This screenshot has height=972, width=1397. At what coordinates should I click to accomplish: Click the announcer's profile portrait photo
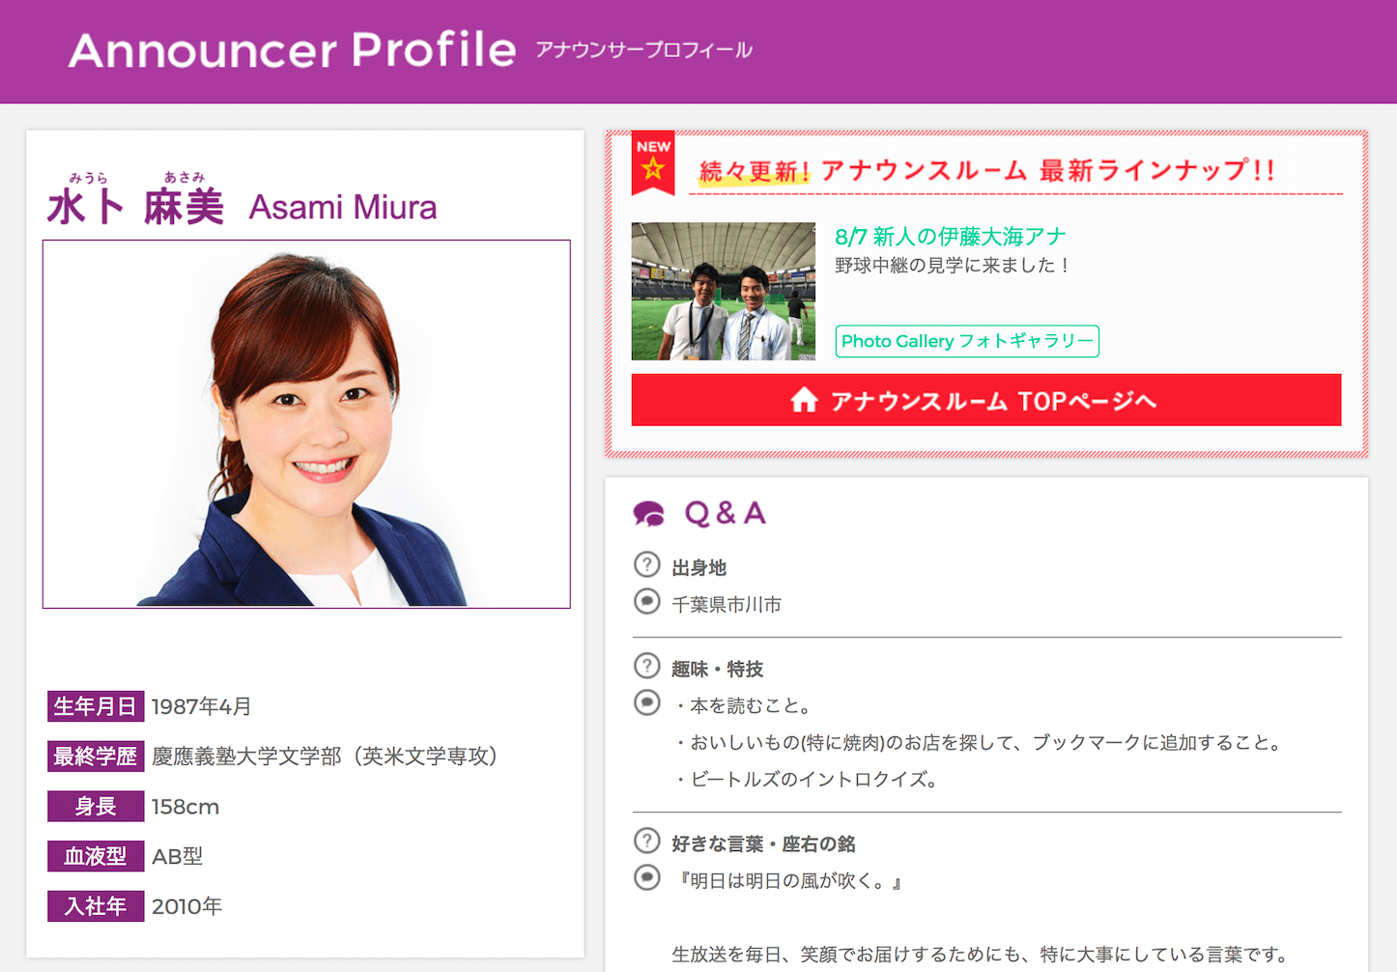pyautogui.click(x=306, y=424)
